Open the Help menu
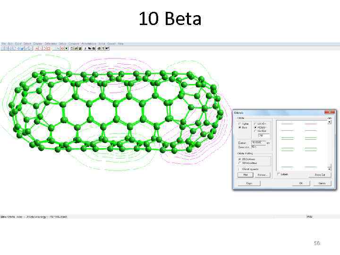This screenshot has width=340, height=255. click(x=120, y=44)
